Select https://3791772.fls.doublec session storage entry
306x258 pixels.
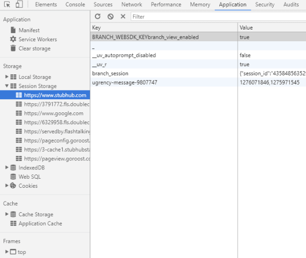tap(45, 104)
